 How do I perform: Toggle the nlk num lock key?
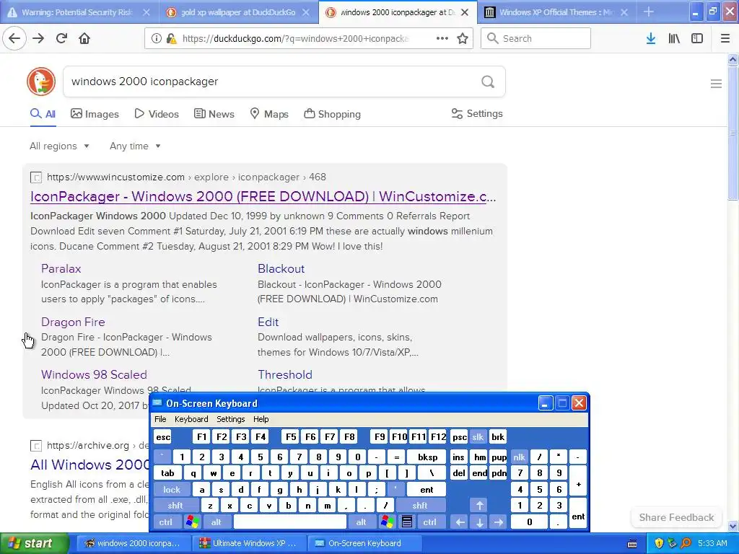519,457
